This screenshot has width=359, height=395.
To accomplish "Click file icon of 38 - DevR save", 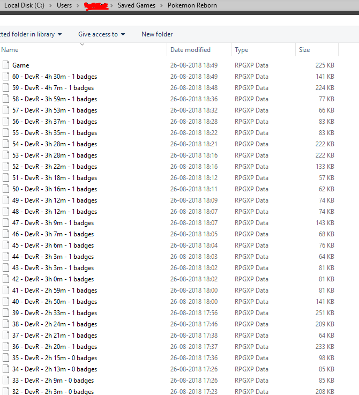I will coord(6,324).
